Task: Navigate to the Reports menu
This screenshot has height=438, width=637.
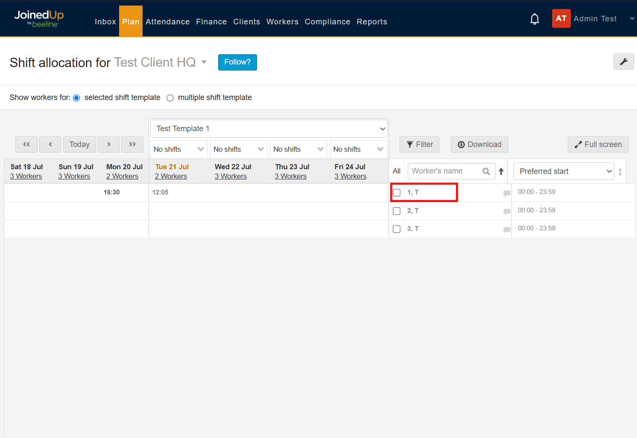Action: [372, 21]
